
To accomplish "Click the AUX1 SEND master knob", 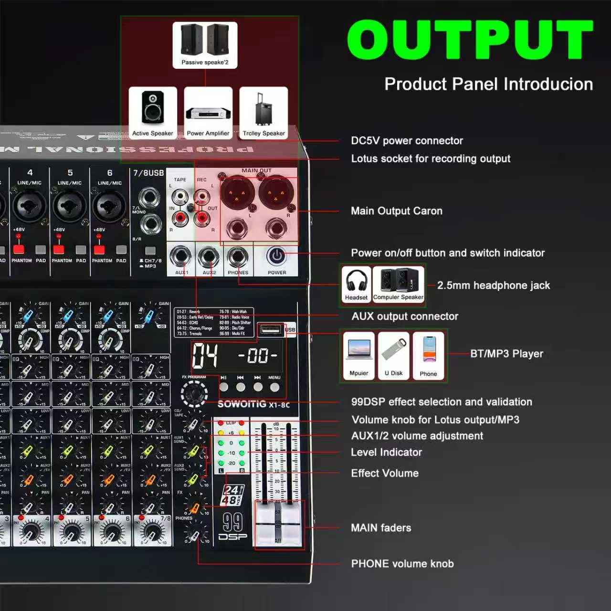I will click(194, 451).
